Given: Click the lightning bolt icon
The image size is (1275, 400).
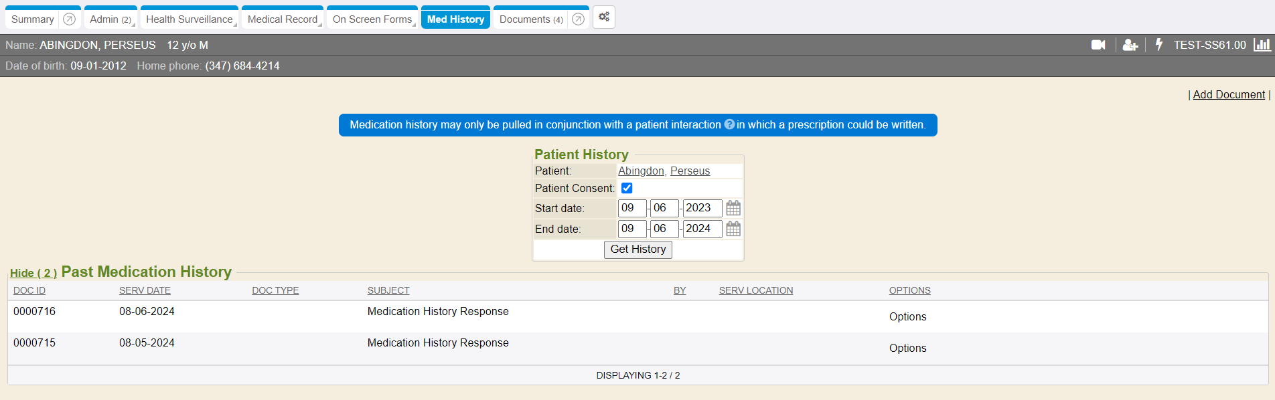Looking at the screenshot, I should 1158,45.
